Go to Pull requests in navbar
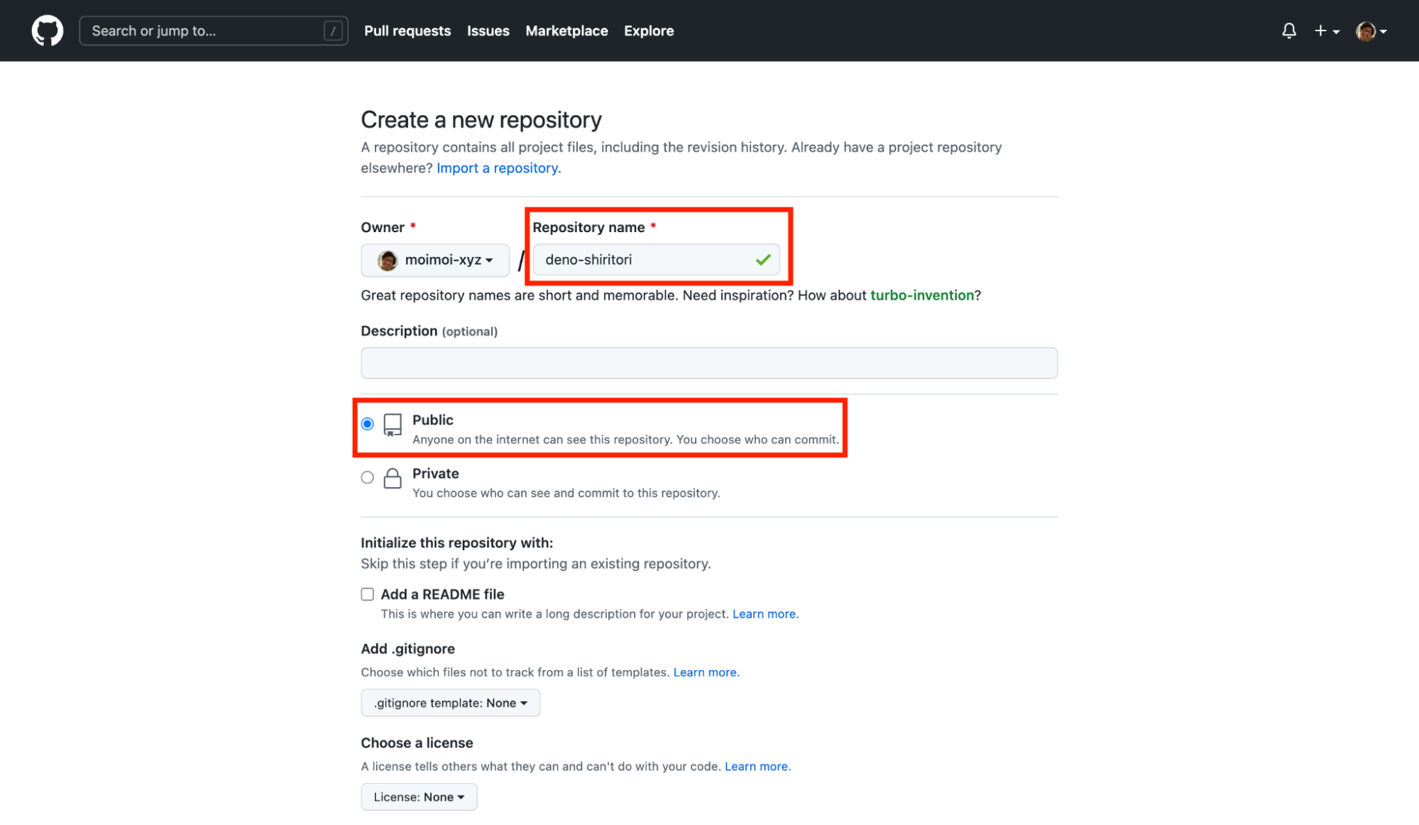 coord(407,31)
